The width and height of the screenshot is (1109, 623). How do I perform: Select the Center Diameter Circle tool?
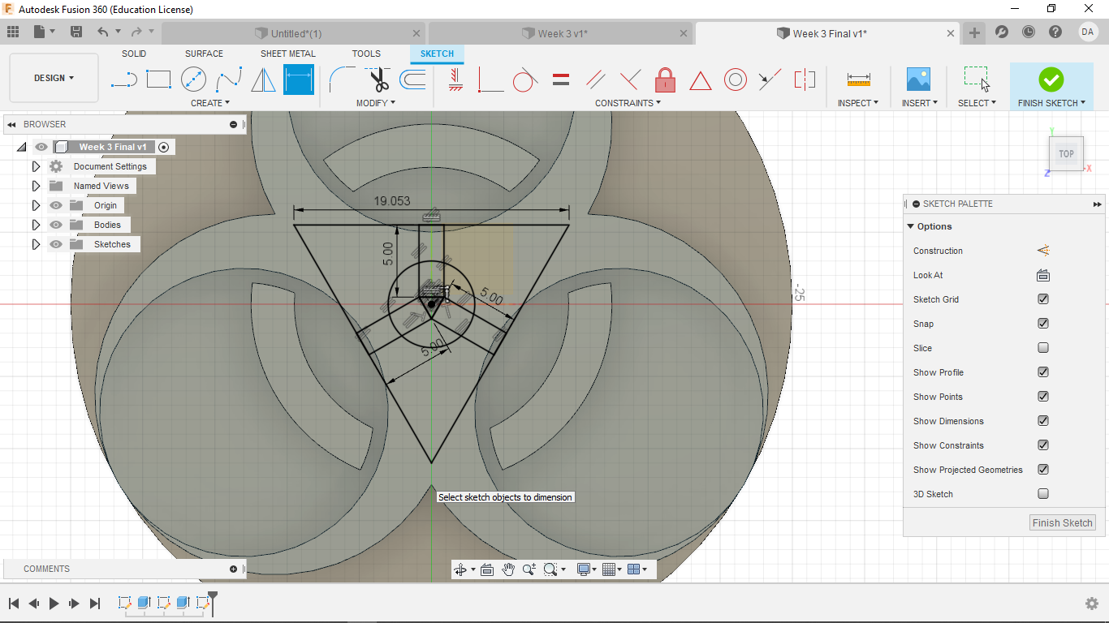[x=193, y=79]
